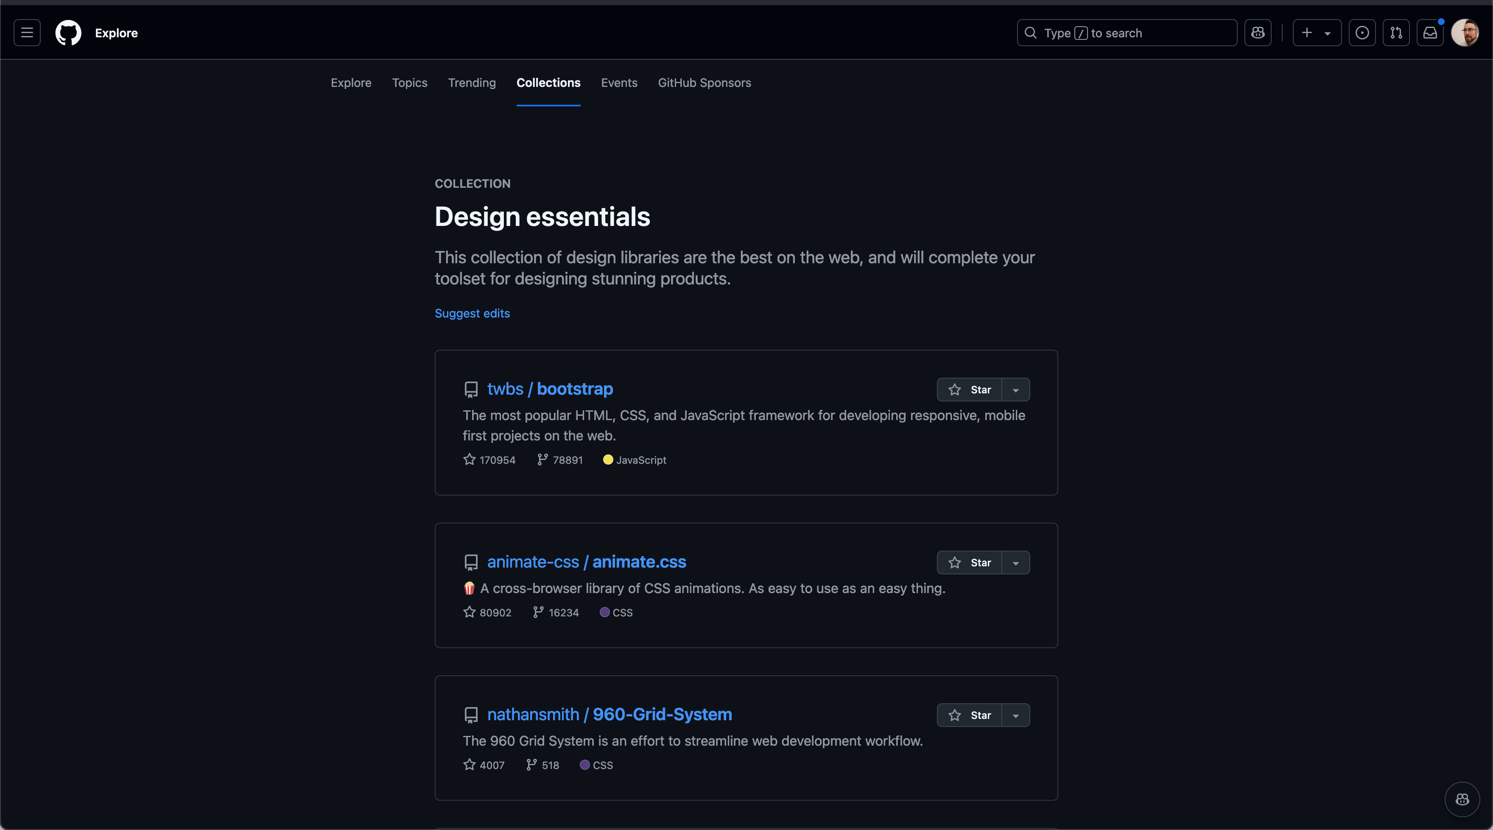The height and width of the screenshot is (830, 1493).
Task: Focus the 'Type / to search' field
Action: click(1127, 33)
